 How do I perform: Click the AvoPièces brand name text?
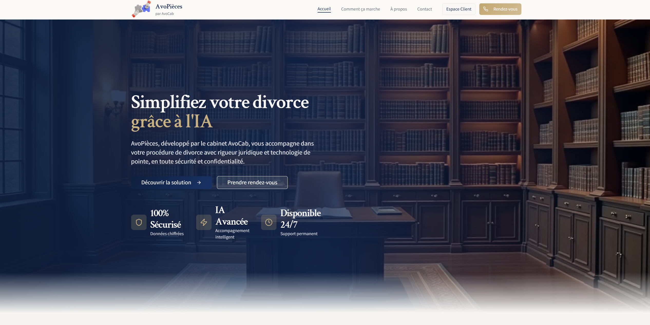[x=169, y=6]
